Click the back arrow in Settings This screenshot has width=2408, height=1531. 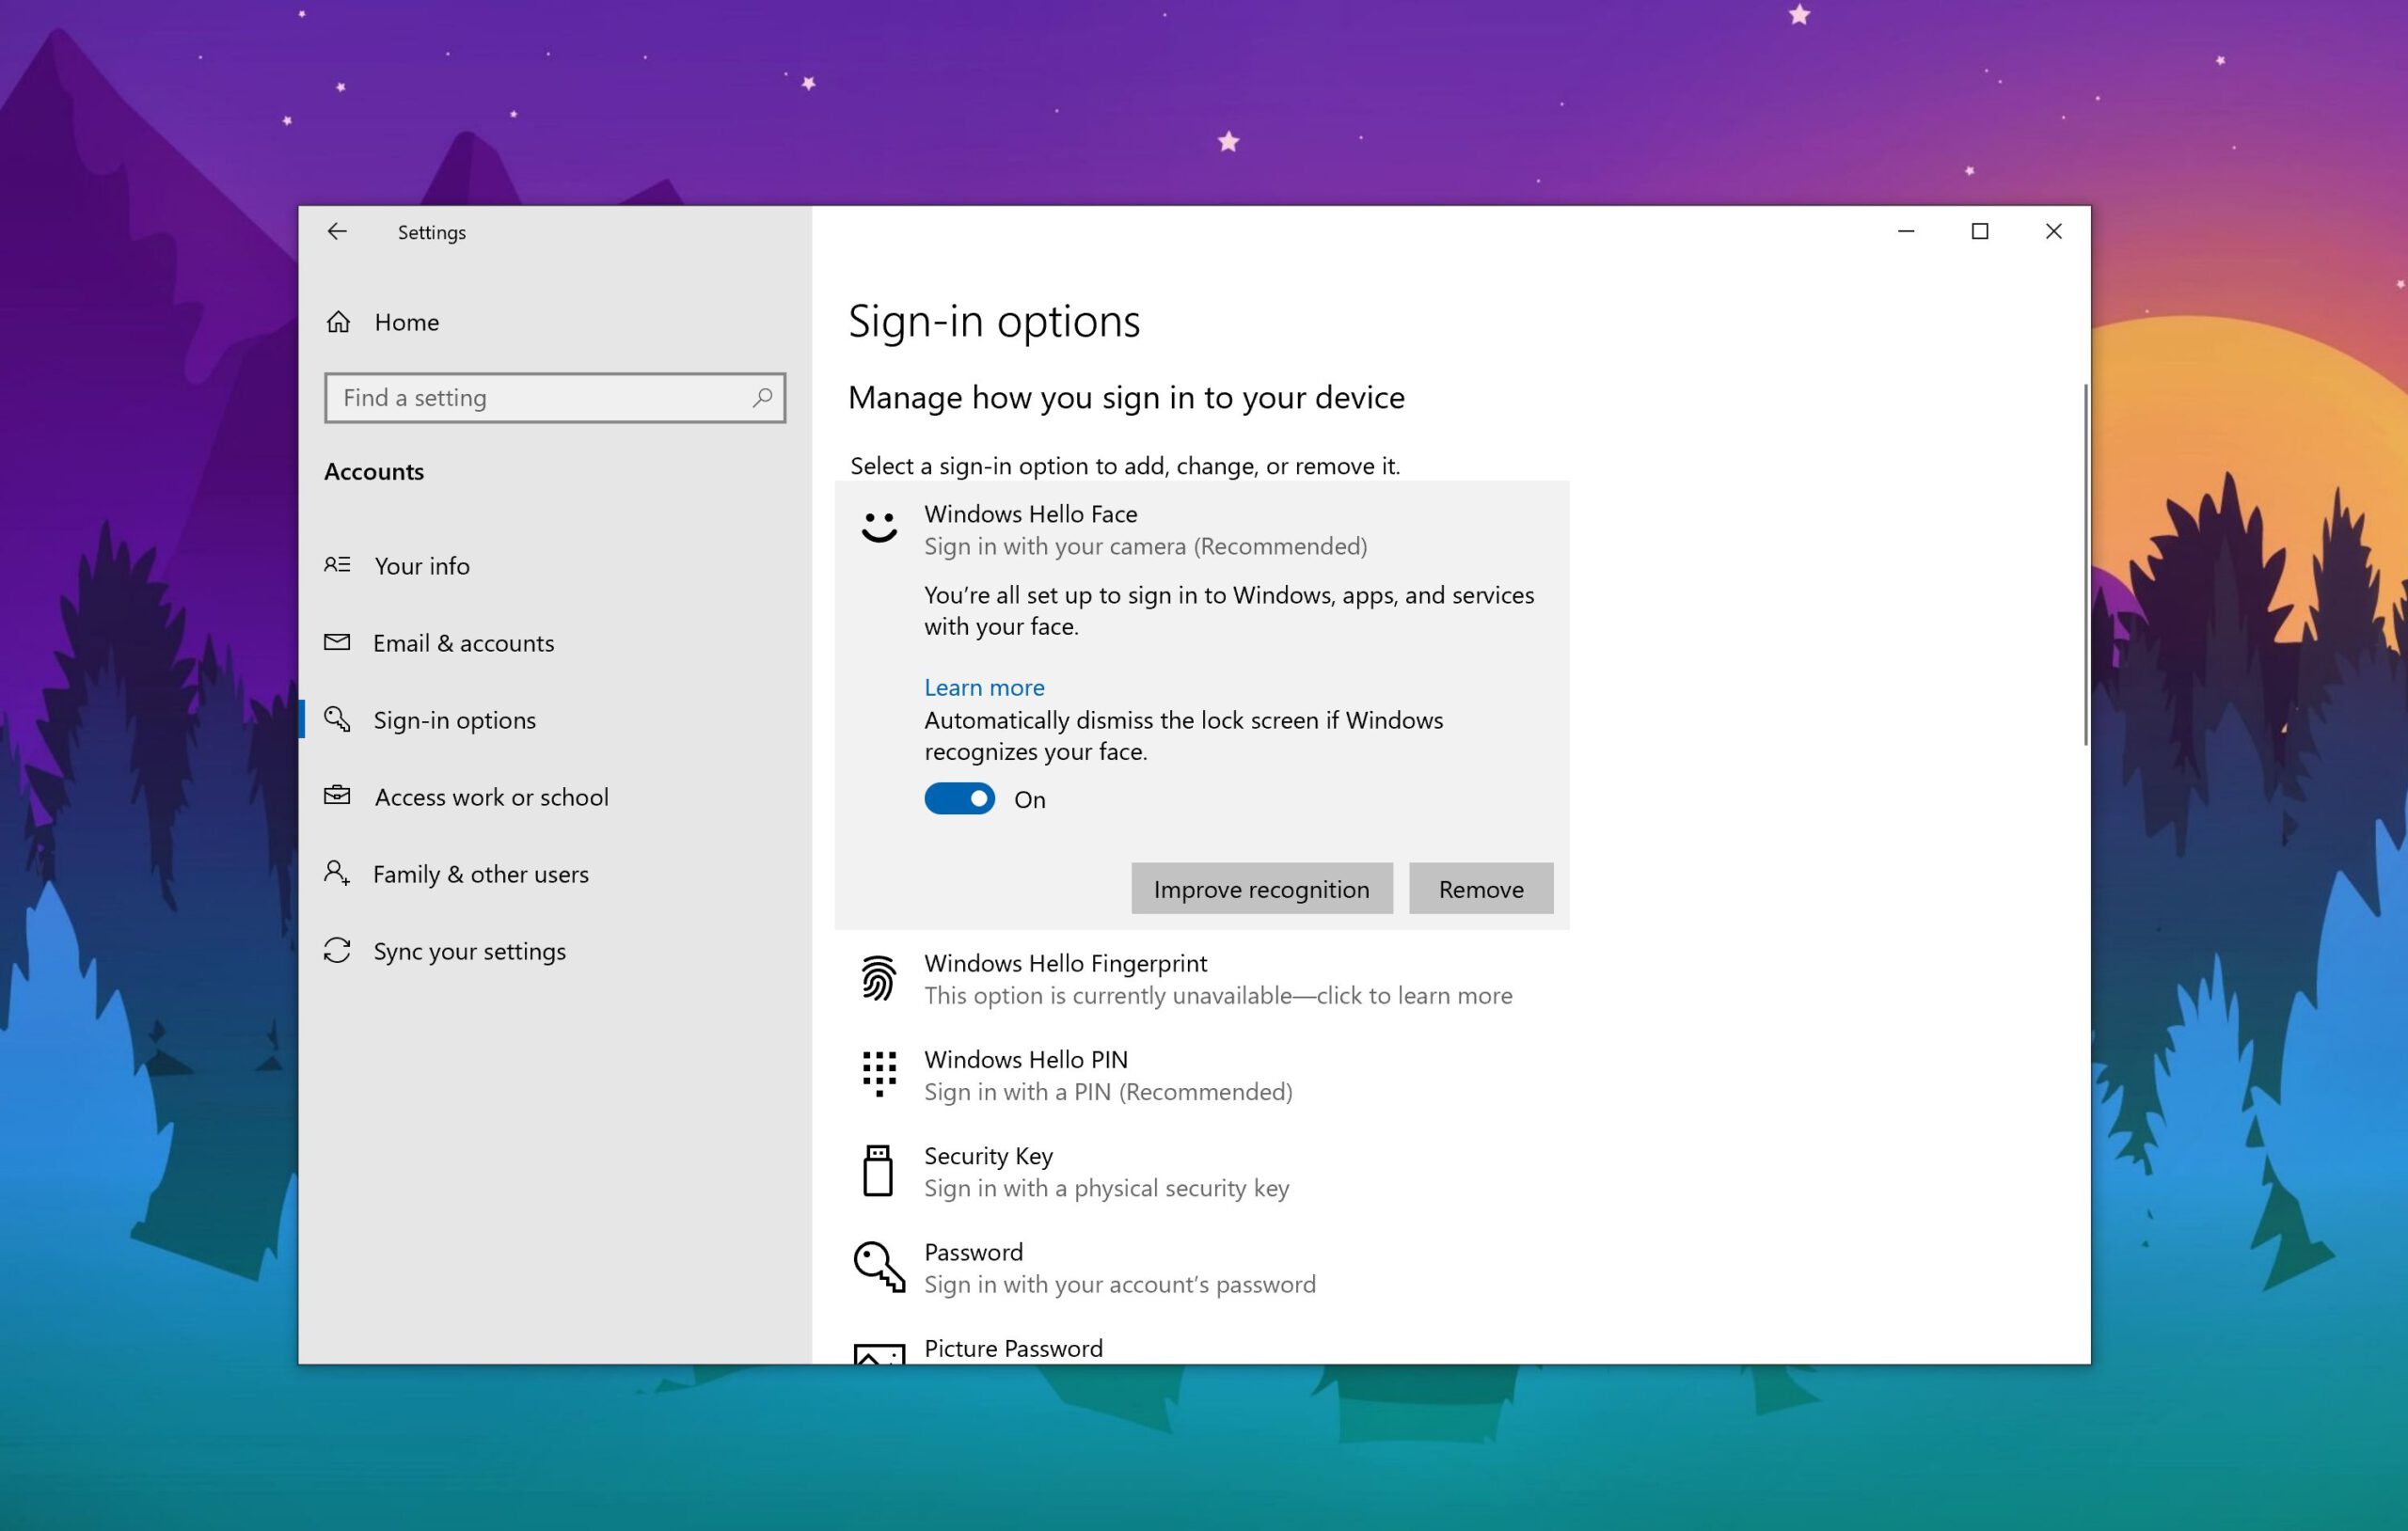click(x=337, y=231)
